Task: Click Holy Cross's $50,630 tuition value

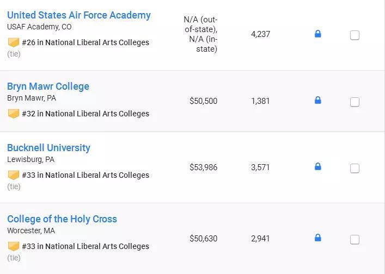Action: coord(203,239)
